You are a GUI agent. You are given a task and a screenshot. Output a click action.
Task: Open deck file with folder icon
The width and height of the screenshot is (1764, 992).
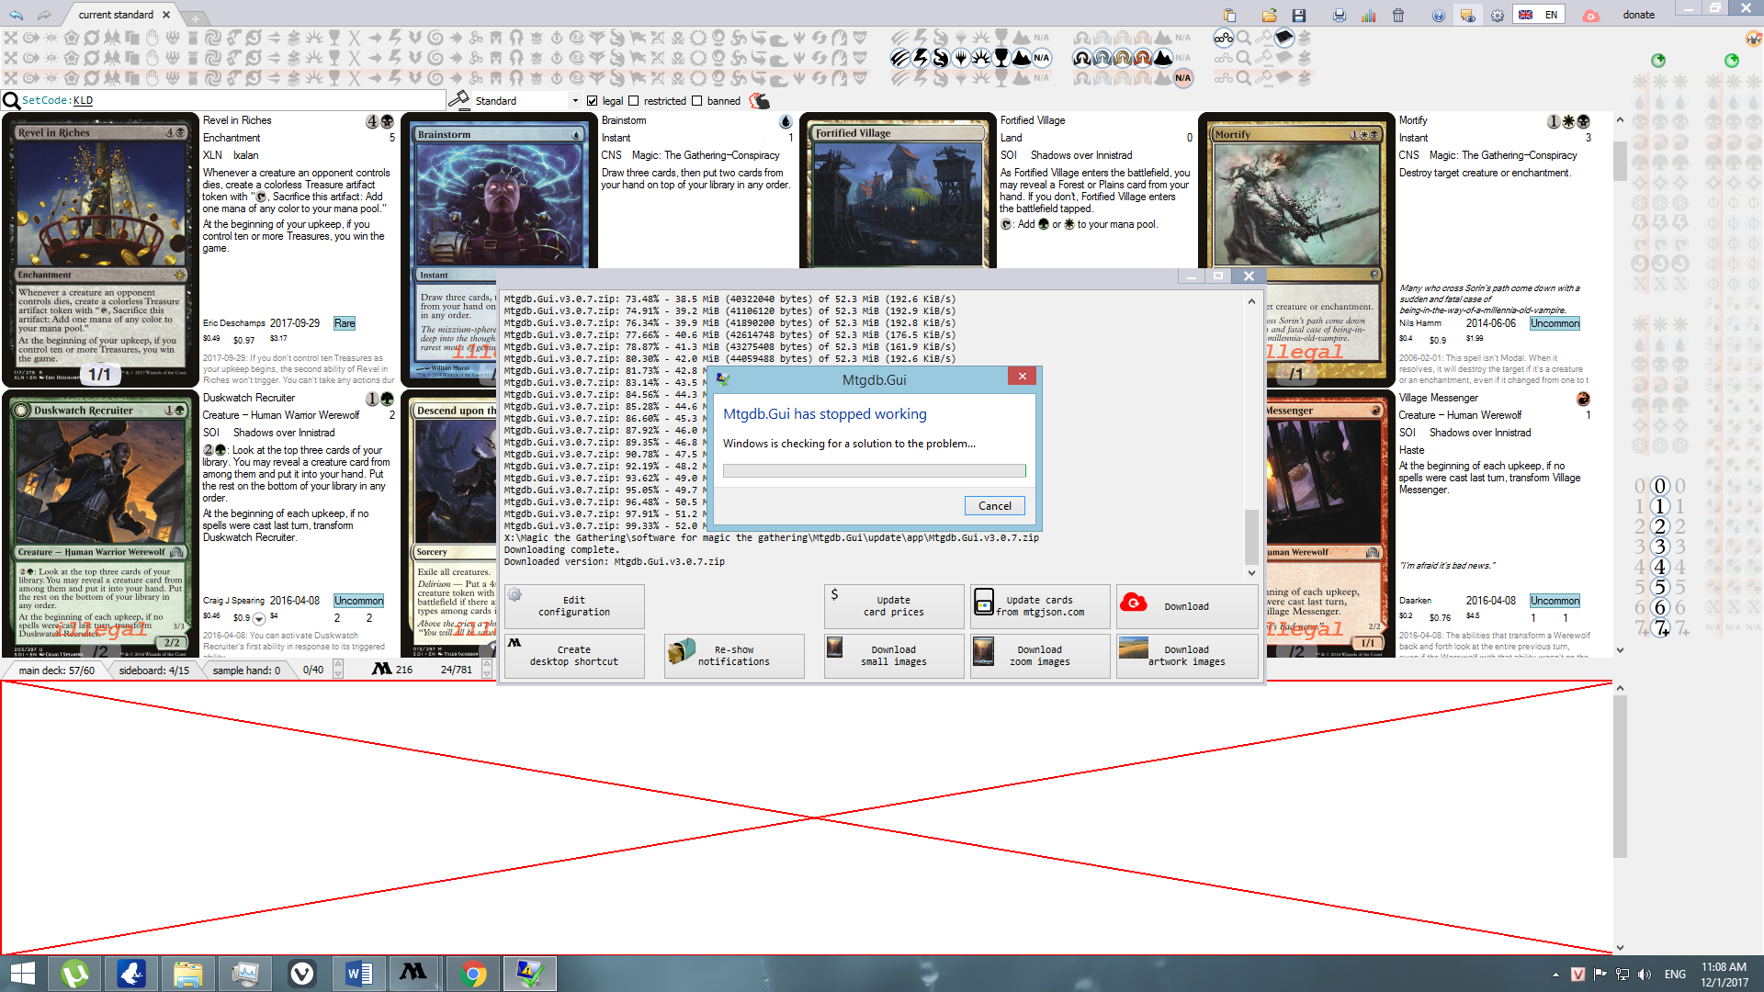(x=1269, y=15)
